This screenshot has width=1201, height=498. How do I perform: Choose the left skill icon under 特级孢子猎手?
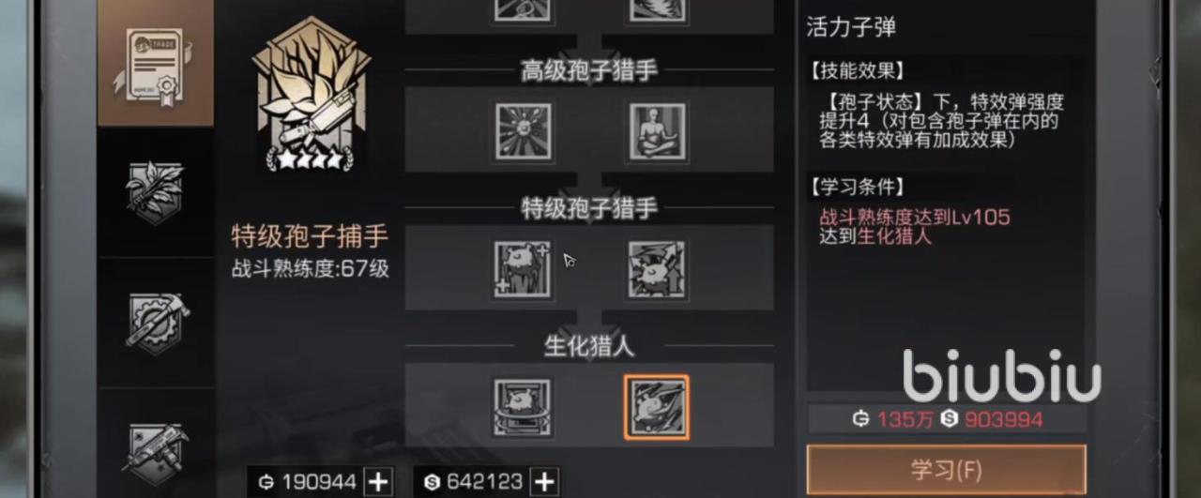click(524, 270)
